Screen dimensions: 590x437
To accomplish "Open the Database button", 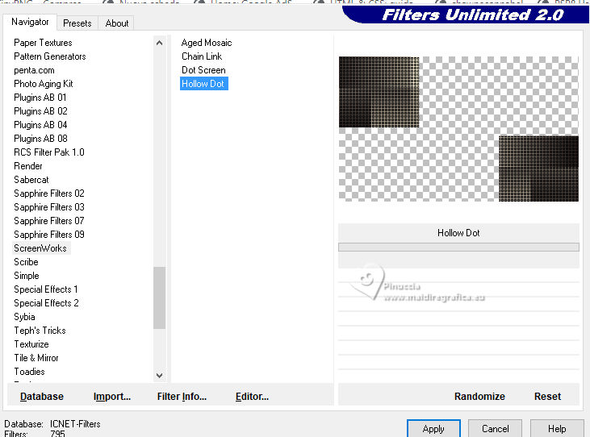I will point(42,397).
